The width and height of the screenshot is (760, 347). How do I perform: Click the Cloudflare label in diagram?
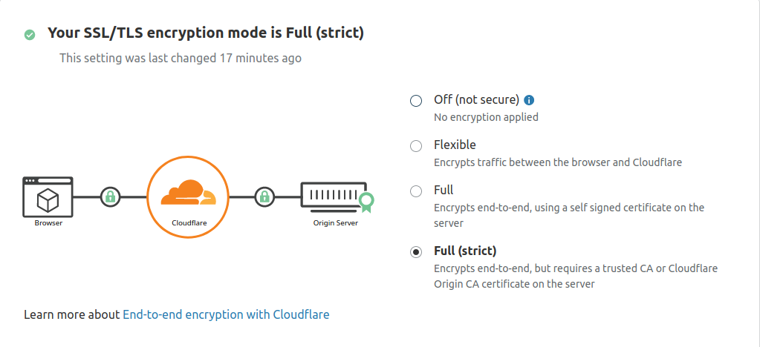click(187, 222)
